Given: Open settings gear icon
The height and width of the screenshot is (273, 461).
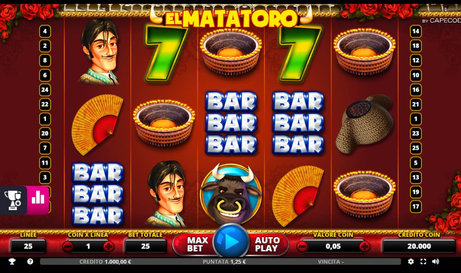Looking at the screenshot, I should tap(410, 262).
